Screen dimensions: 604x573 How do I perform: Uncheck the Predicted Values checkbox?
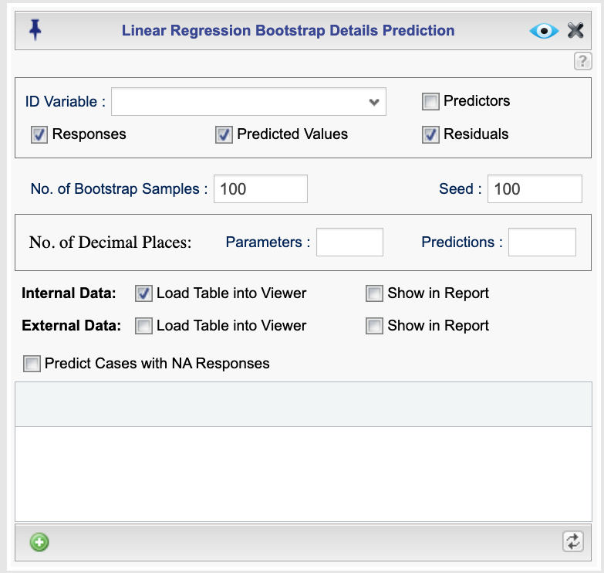224,134
